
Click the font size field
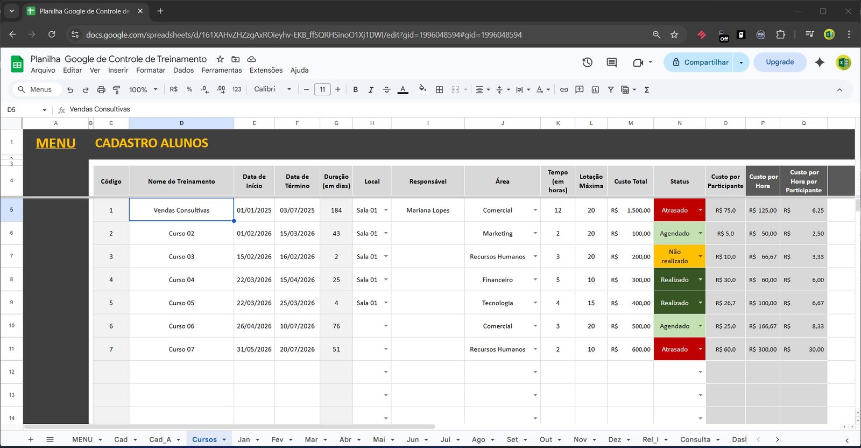pyautogui.click(x=322, y=89)
